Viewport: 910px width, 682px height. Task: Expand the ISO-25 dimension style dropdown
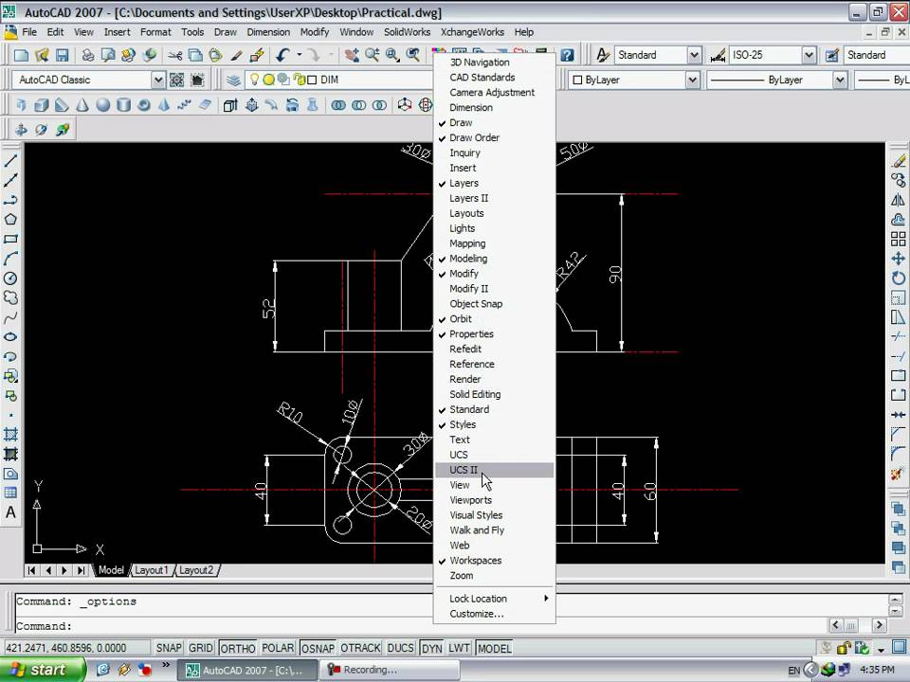tap(810, 56)
